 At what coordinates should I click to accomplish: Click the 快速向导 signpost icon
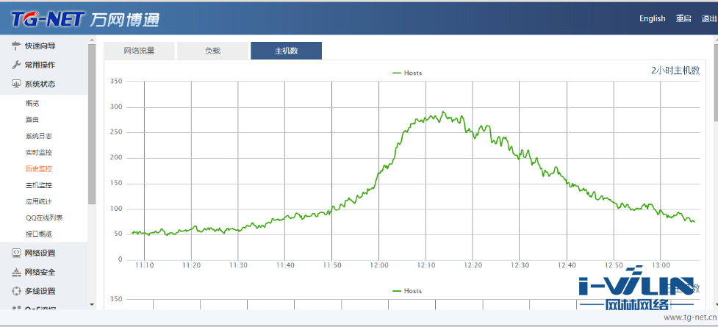pos(16,46)
